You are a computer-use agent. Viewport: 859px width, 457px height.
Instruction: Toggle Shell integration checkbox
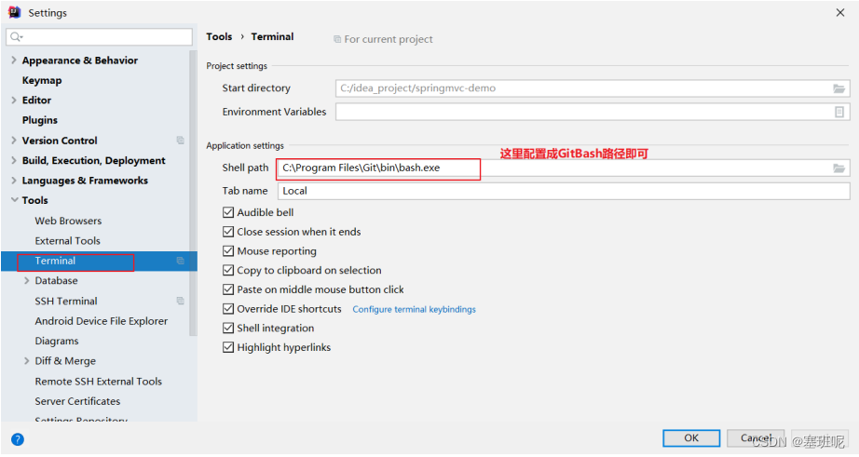[x=228, y=329]
